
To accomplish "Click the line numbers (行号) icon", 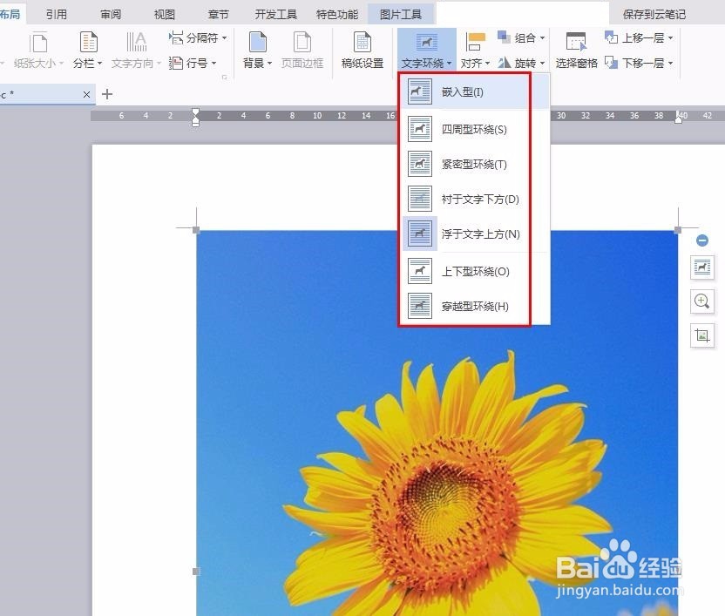I will pyautogui.click(x=176, y=63).
